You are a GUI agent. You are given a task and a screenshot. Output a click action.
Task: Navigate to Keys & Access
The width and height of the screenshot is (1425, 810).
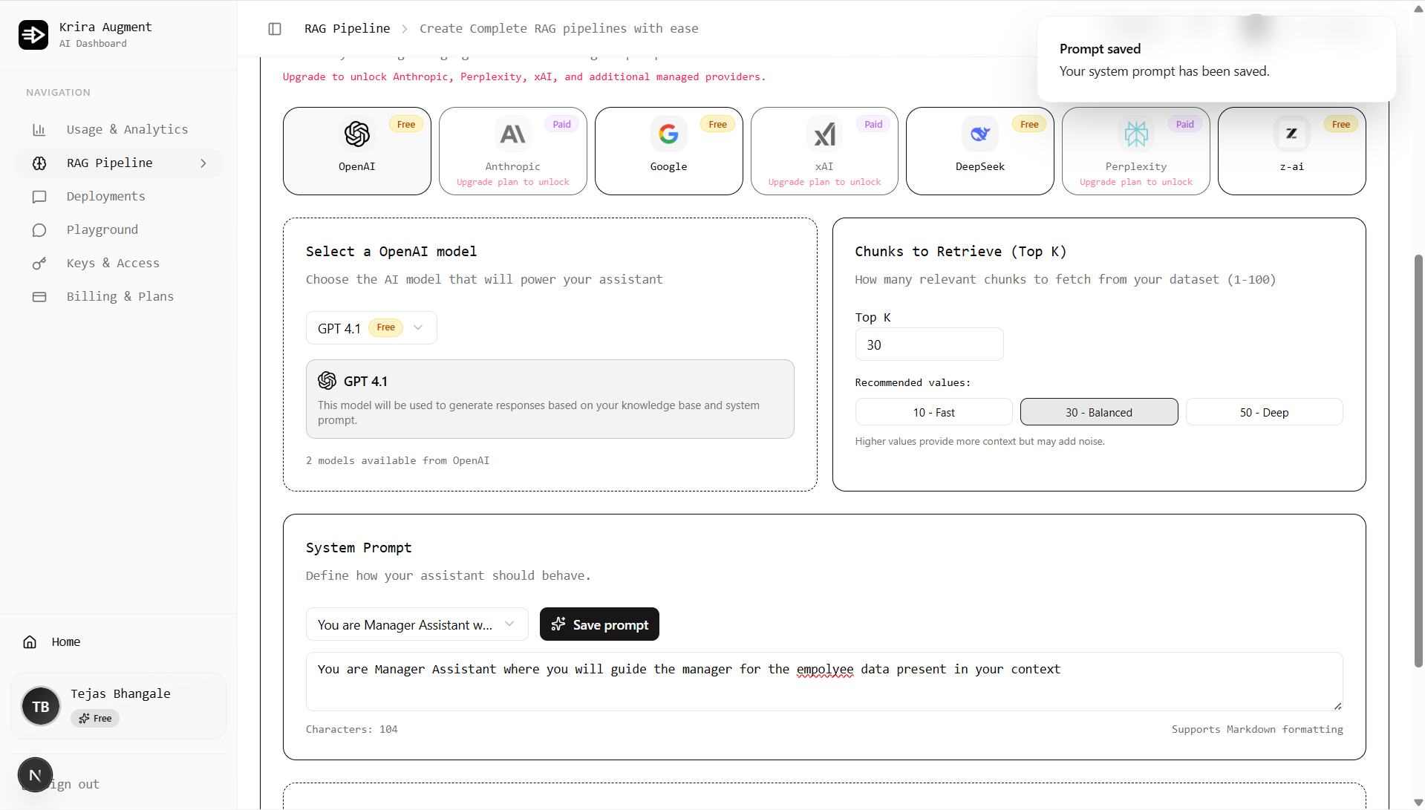click(x=119, y=264)
